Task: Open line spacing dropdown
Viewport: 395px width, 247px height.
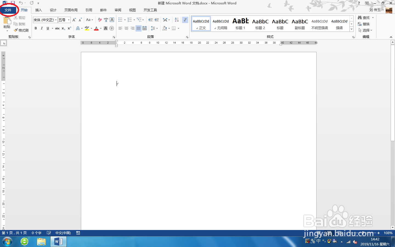Action: (154, 28)
